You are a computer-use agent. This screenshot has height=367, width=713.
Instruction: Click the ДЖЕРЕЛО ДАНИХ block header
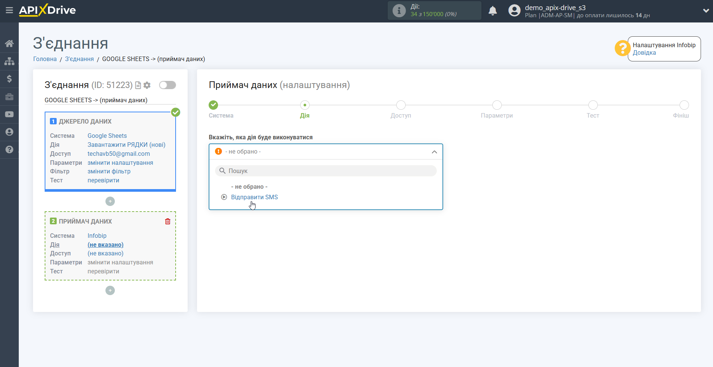pyautogui.click(x=85, y=121)
